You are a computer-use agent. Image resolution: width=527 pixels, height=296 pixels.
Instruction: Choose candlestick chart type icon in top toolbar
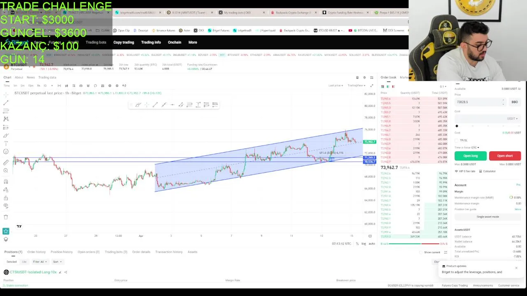(x=66, y=86)
